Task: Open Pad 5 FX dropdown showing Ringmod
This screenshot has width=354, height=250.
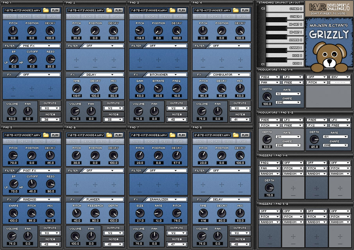Action: [x=39, y=200]
